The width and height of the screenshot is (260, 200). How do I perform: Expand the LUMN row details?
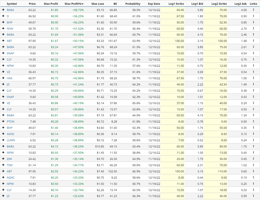click(3, 140)
